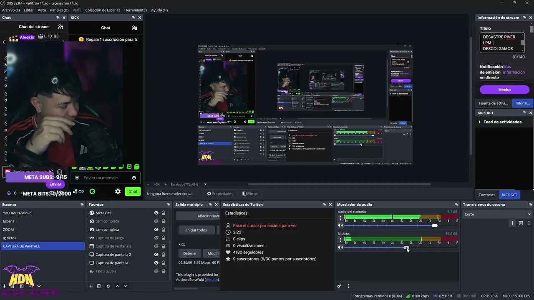Open the Colección de Escenas menu
The image size is (534, 300).
[103, 10]
